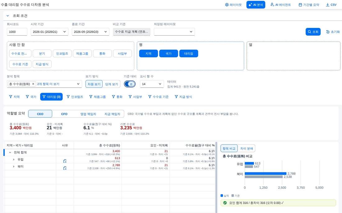
Task: Focus the 회사코드 input field
Action: (17, 32)
